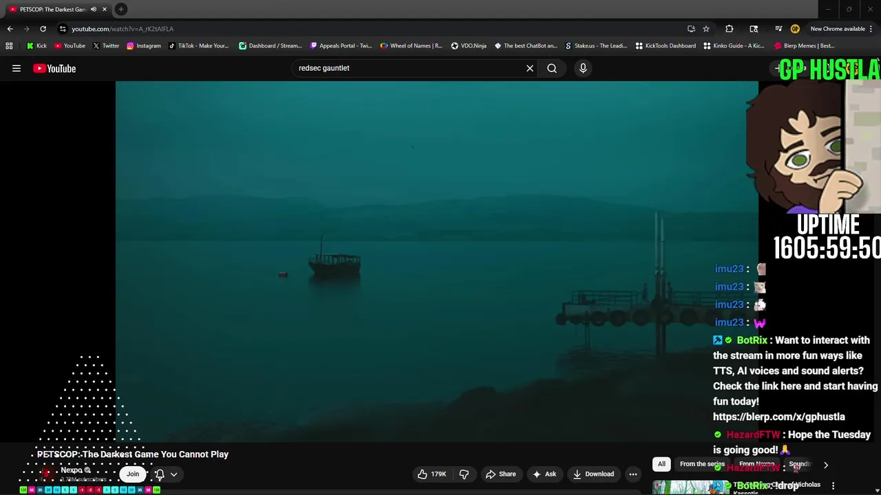The width and height of the screenshot is (881, 495).
Task: Open the Chrome extensions puzzle icon
Action: coord(730,29)
